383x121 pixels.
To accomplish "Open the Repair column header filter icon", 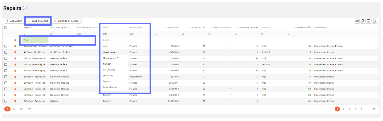I will pyautogui.click(x=32, y=27).
